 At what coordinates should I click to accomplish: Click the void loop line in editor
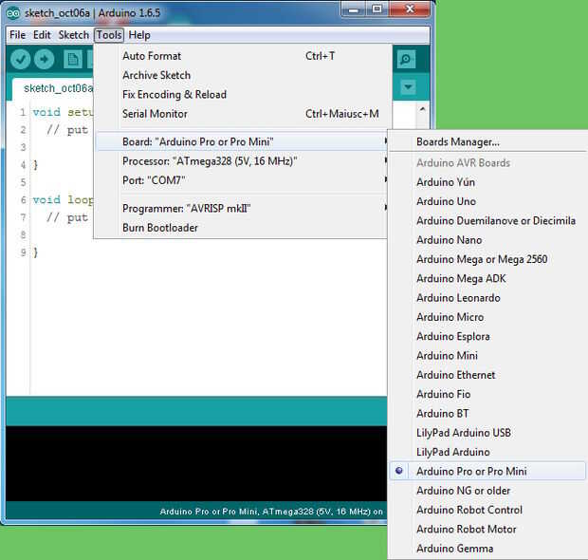tap(63, 199)
